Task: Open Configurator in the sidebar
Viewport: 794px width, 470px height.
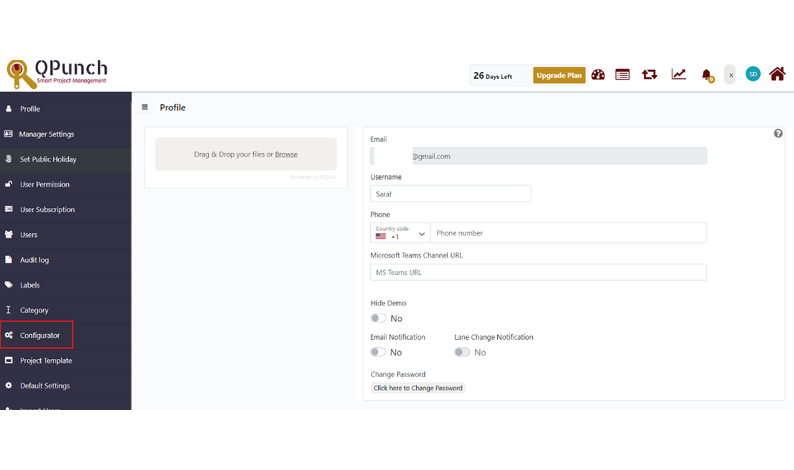Action: point(39,336)
